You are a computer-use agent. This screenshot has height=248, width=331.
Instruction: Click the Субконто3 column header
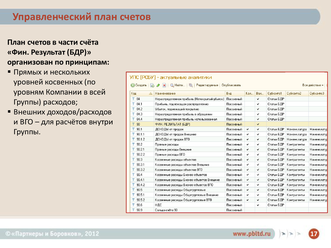click(318, 93)
